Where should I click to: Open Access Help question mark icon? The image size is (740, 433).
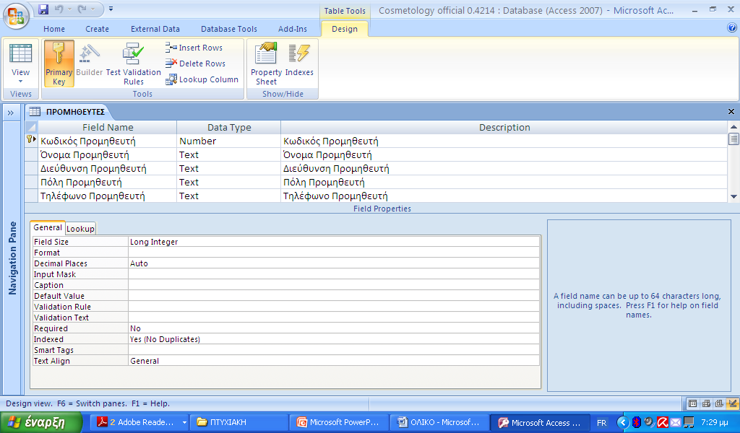pyautogui.click(x=732, y=28)
